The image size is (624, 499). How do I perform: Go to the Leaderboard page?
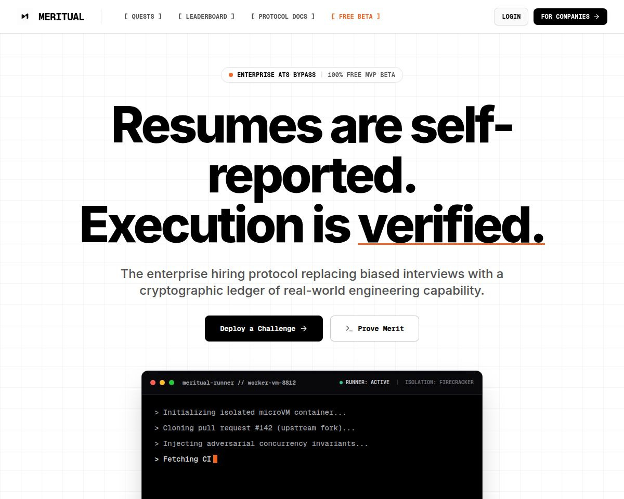click(206, 17)
